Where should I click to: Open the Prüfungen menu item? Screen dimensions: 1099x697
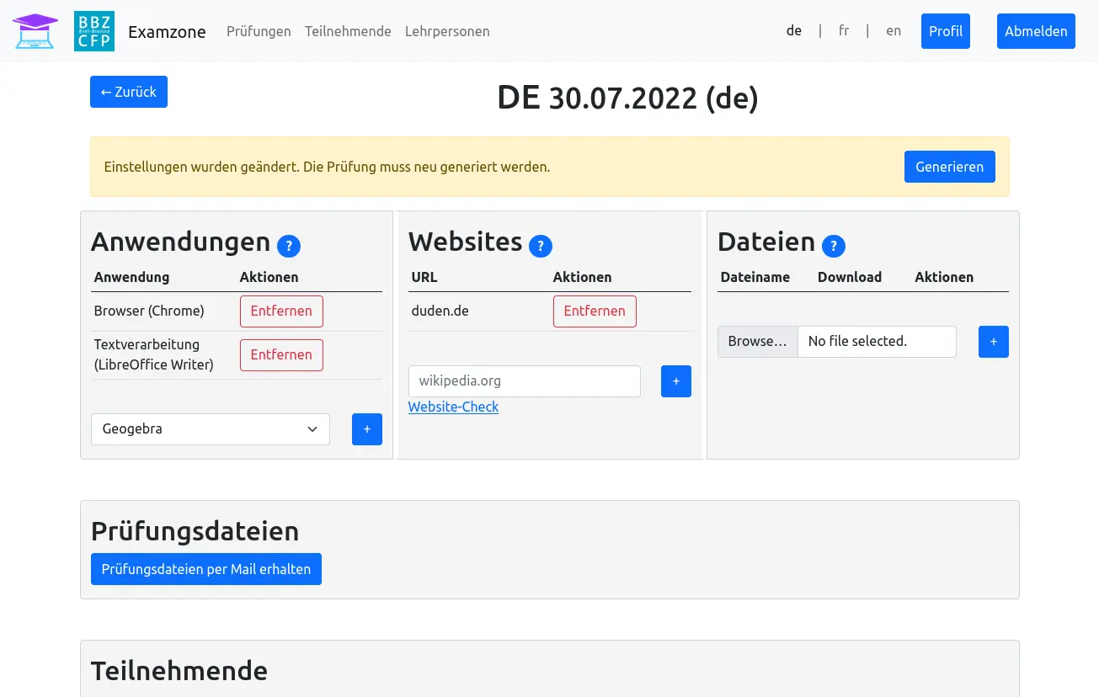pyautogui.click(x=259, y=31)
